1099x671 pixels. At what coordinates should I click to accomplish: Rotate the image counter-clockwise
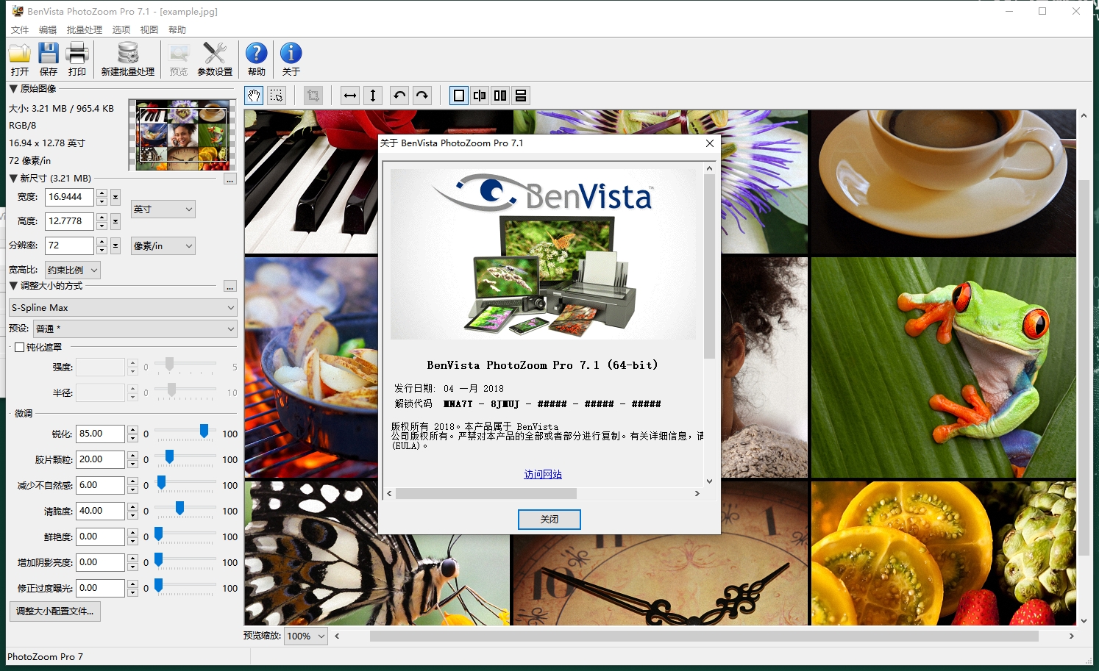(399, 95)
